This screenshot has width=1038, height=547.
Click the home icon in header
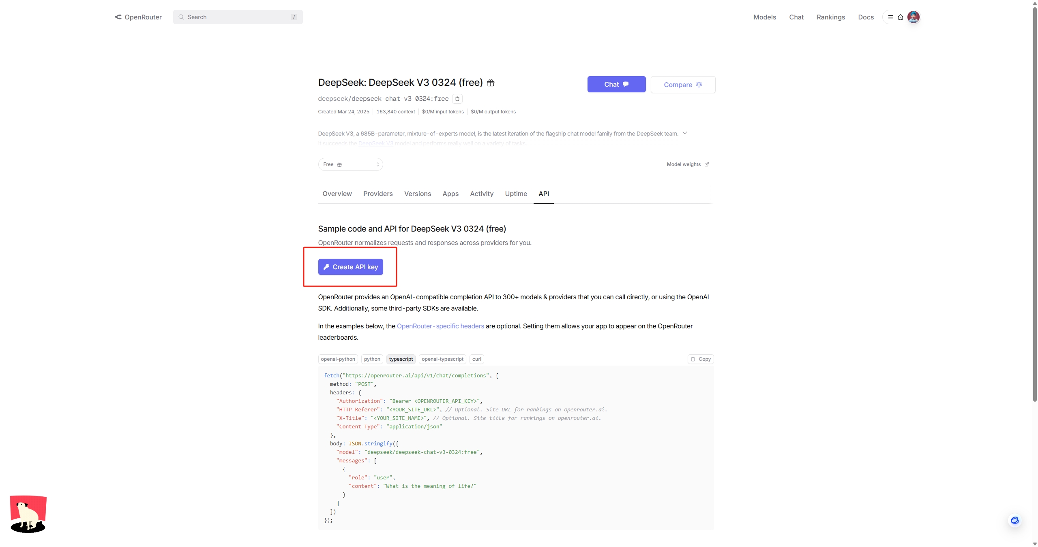tap(901, 17)
